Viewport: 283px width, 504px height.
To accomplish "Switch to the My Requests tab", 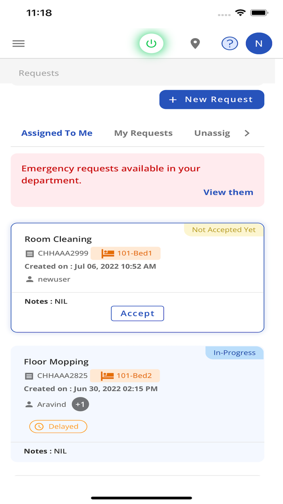I will pos(143,133).
